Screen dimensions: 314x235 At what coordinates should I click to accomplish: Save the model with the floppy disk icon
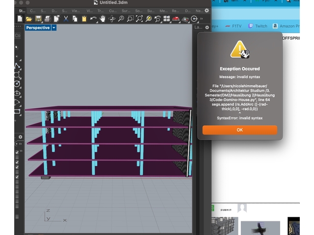coord(38,19)
